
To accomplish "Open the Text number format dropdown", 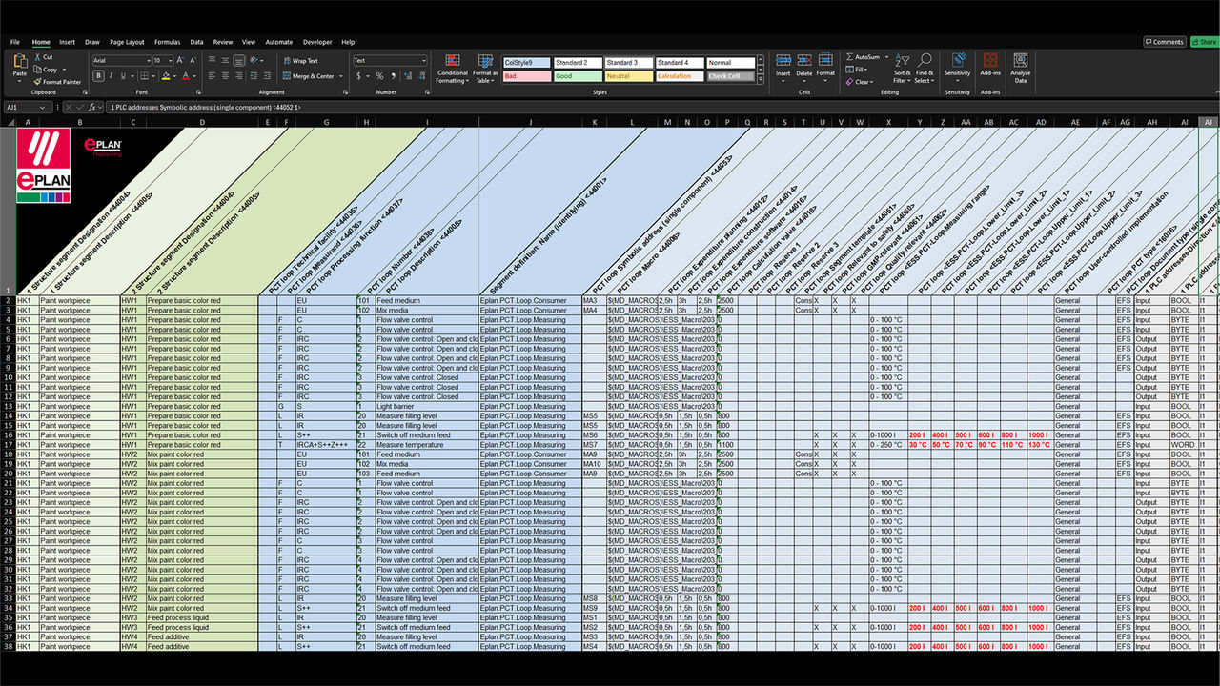I will 390,60.
